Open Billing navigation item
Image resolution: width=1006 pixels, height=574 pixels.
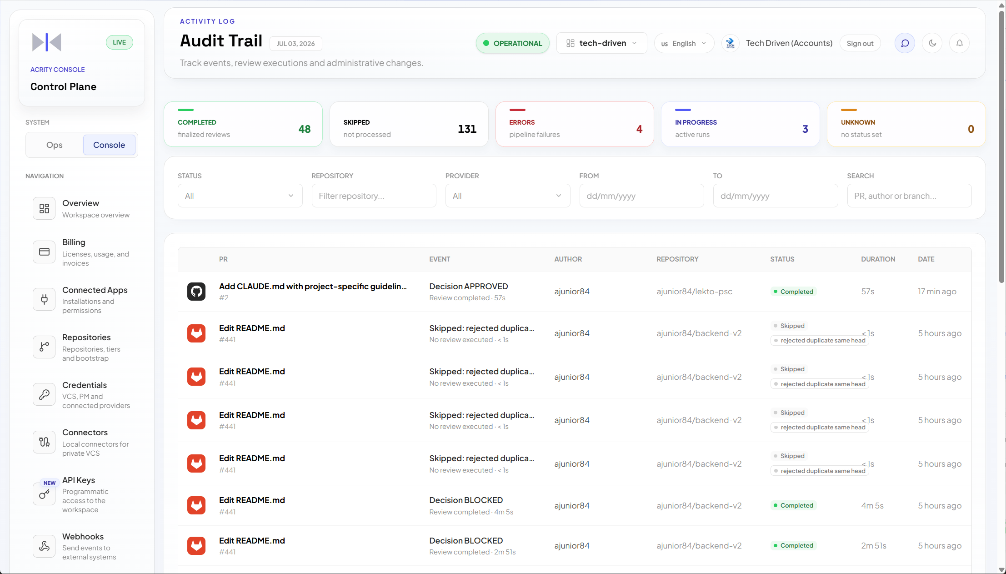[x=82, y=252]
